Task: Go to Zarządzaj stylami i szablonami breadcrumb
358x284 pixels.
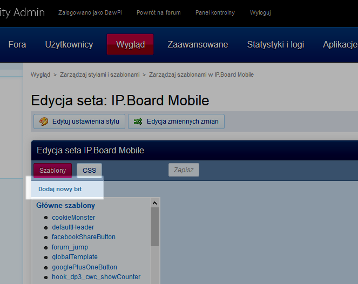Action: coord(99,75)
